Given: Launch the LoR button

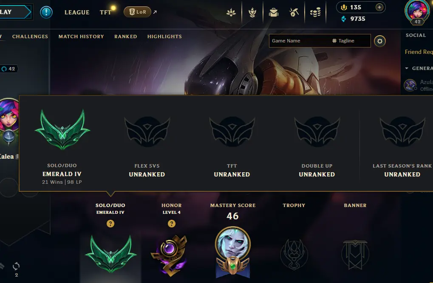Looking at the screenshot, I should tap(137, 12).
